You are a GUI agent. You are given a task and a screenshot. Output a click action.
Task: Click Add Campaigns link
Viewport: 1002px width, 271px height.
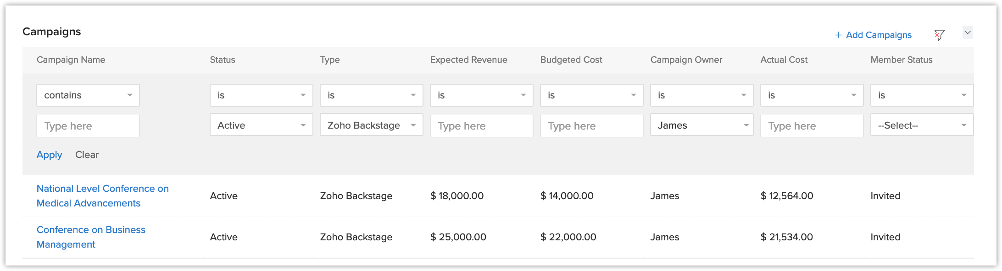pos(873,35)
